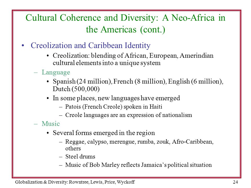Click 'cultural elements into a unique system'
251x188 pixels.
coord(107,63)
